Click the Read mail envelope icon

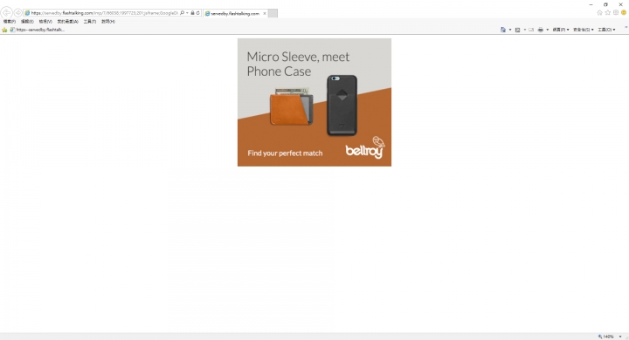coord(531,30)
